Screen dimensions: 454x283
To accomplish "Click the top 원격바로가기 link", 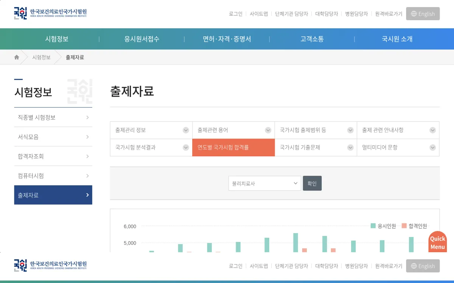I will (389, 14).
